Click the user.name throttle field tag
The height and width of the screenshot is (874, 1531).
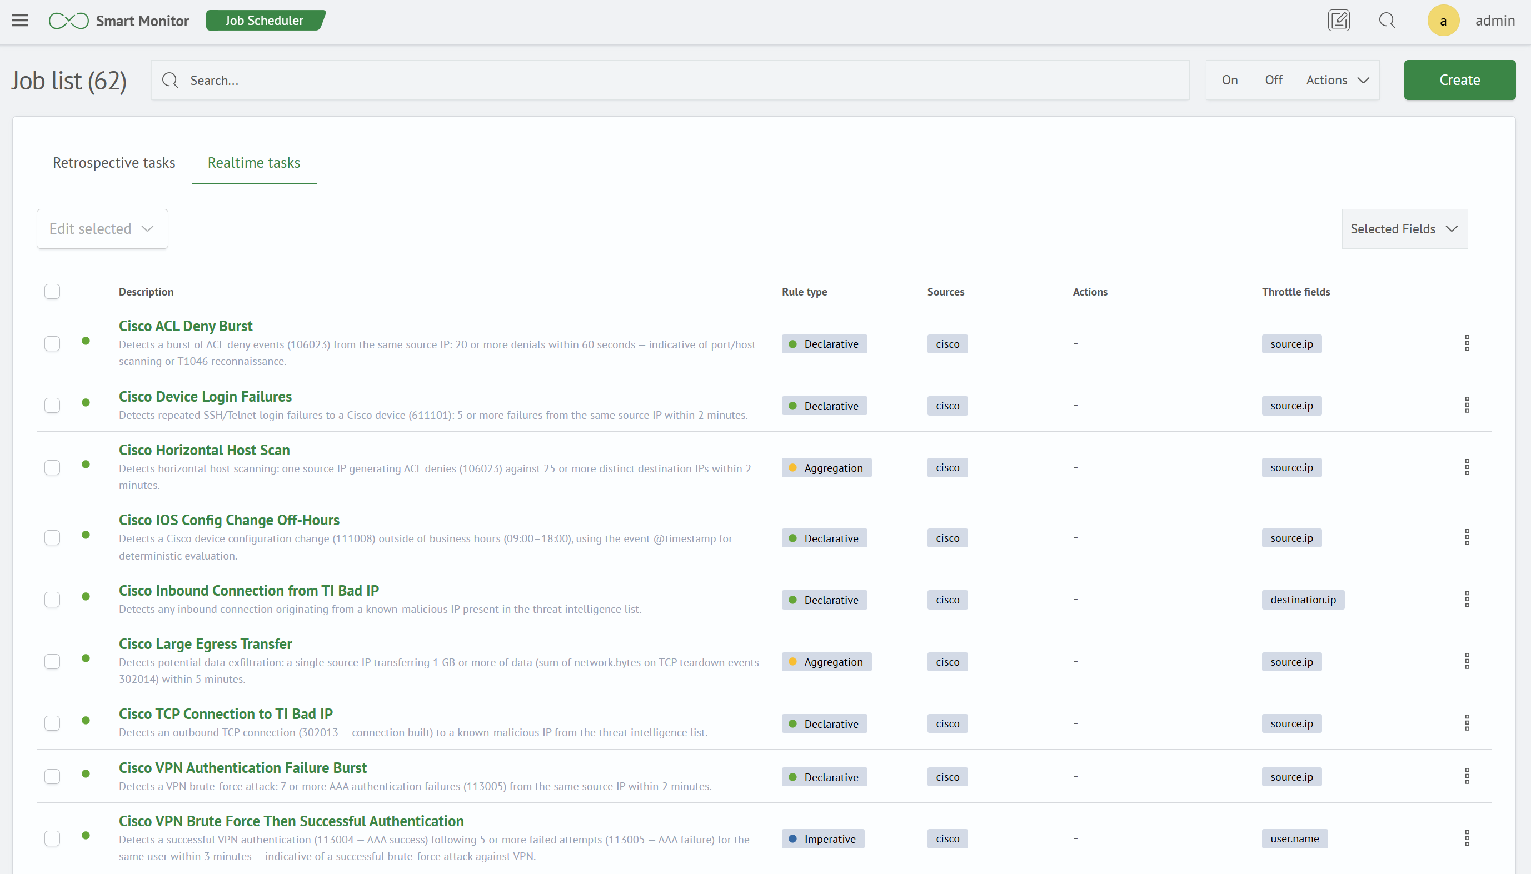(1294, 838)
